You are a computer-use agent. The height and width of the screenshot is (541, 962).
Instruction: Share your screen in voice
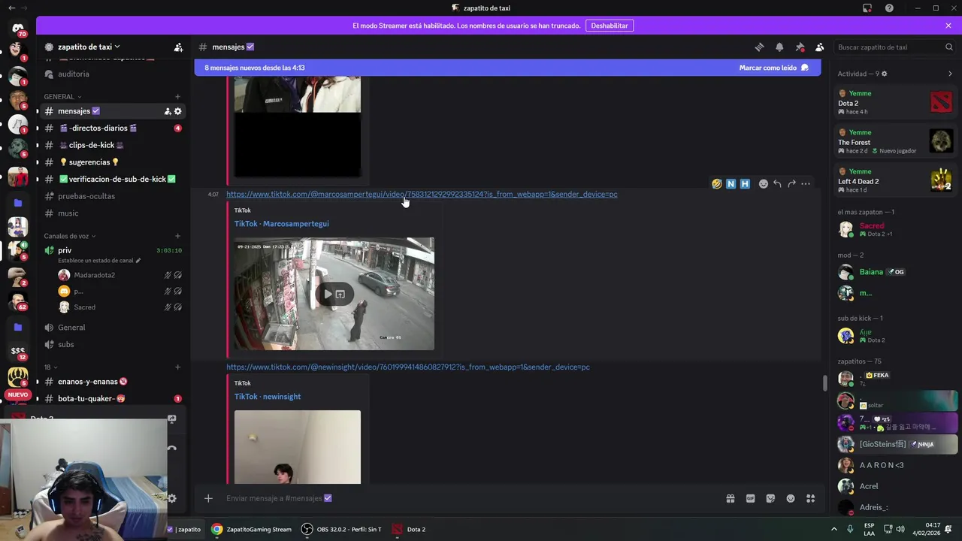tap(172, 419)
